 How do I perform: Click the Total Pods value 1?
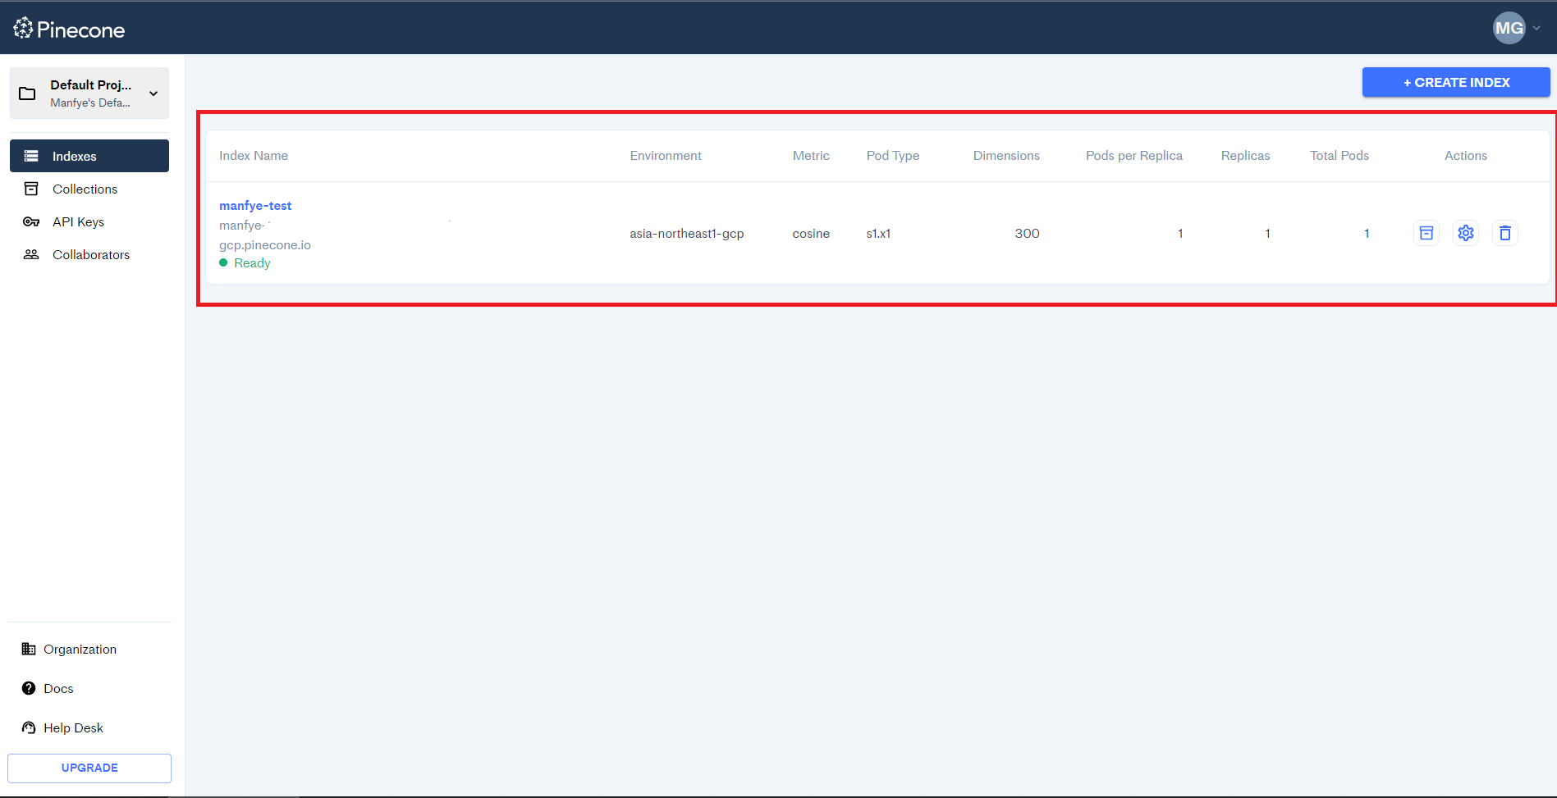click(1367, 234)
